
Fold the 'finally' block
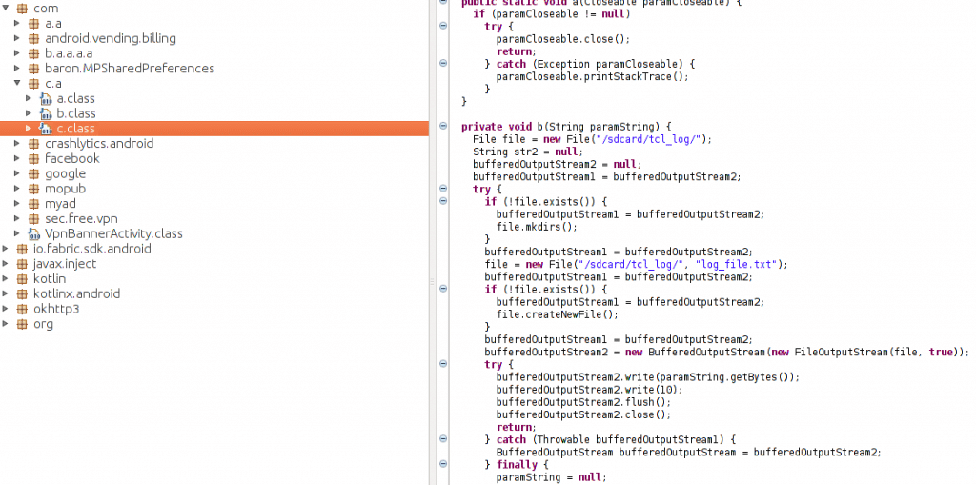(x=443, y=464)
